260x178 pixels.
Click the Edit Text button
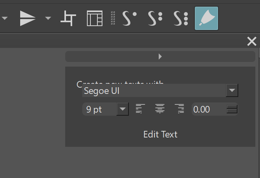click(x=160, y=134)
